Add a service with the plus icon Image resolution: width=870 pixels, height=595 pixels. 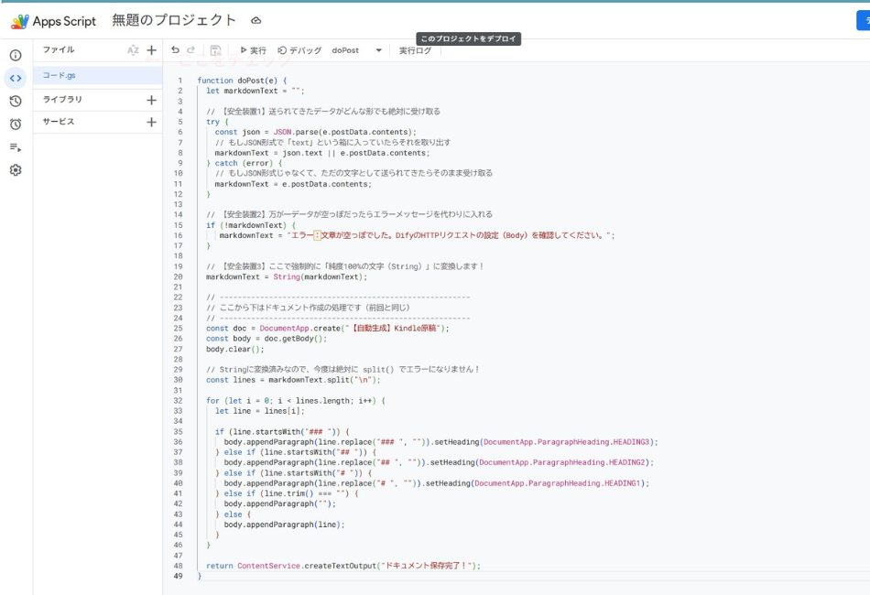pos(152,122)
